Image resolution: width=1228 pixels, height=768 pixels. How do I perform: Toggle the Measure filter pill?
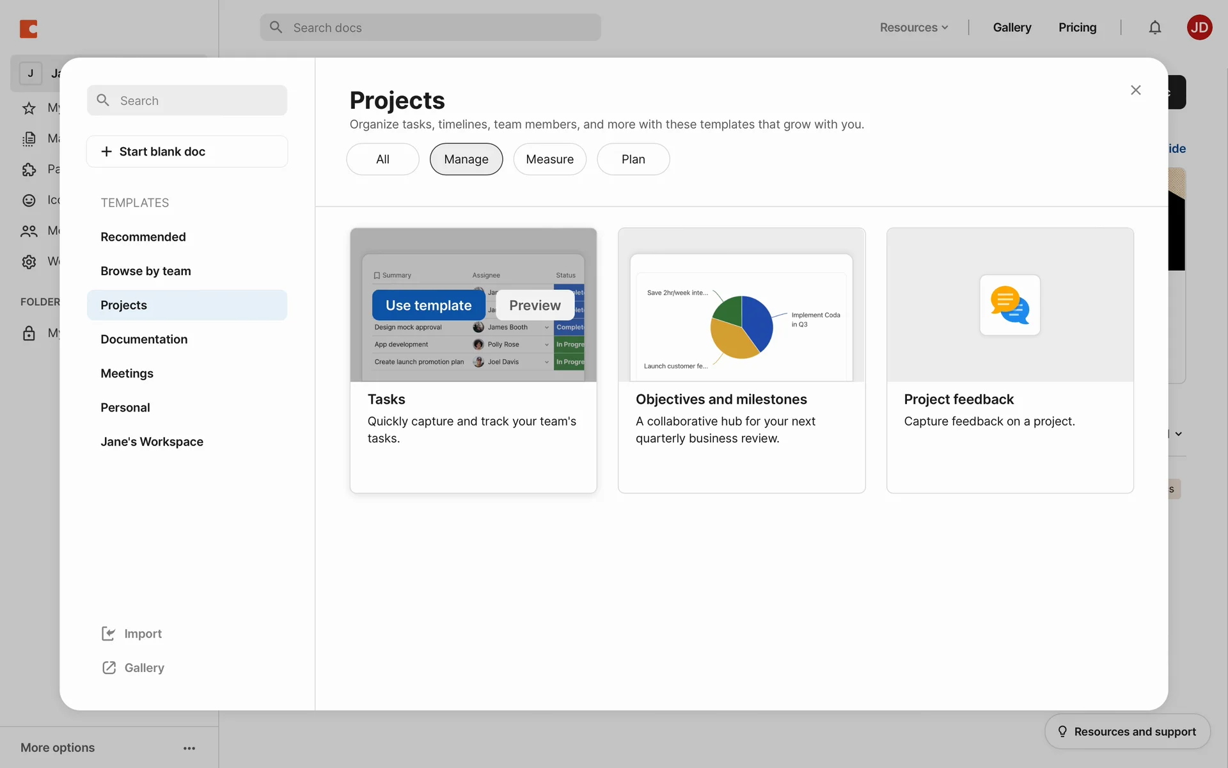[x=549, y=159]
